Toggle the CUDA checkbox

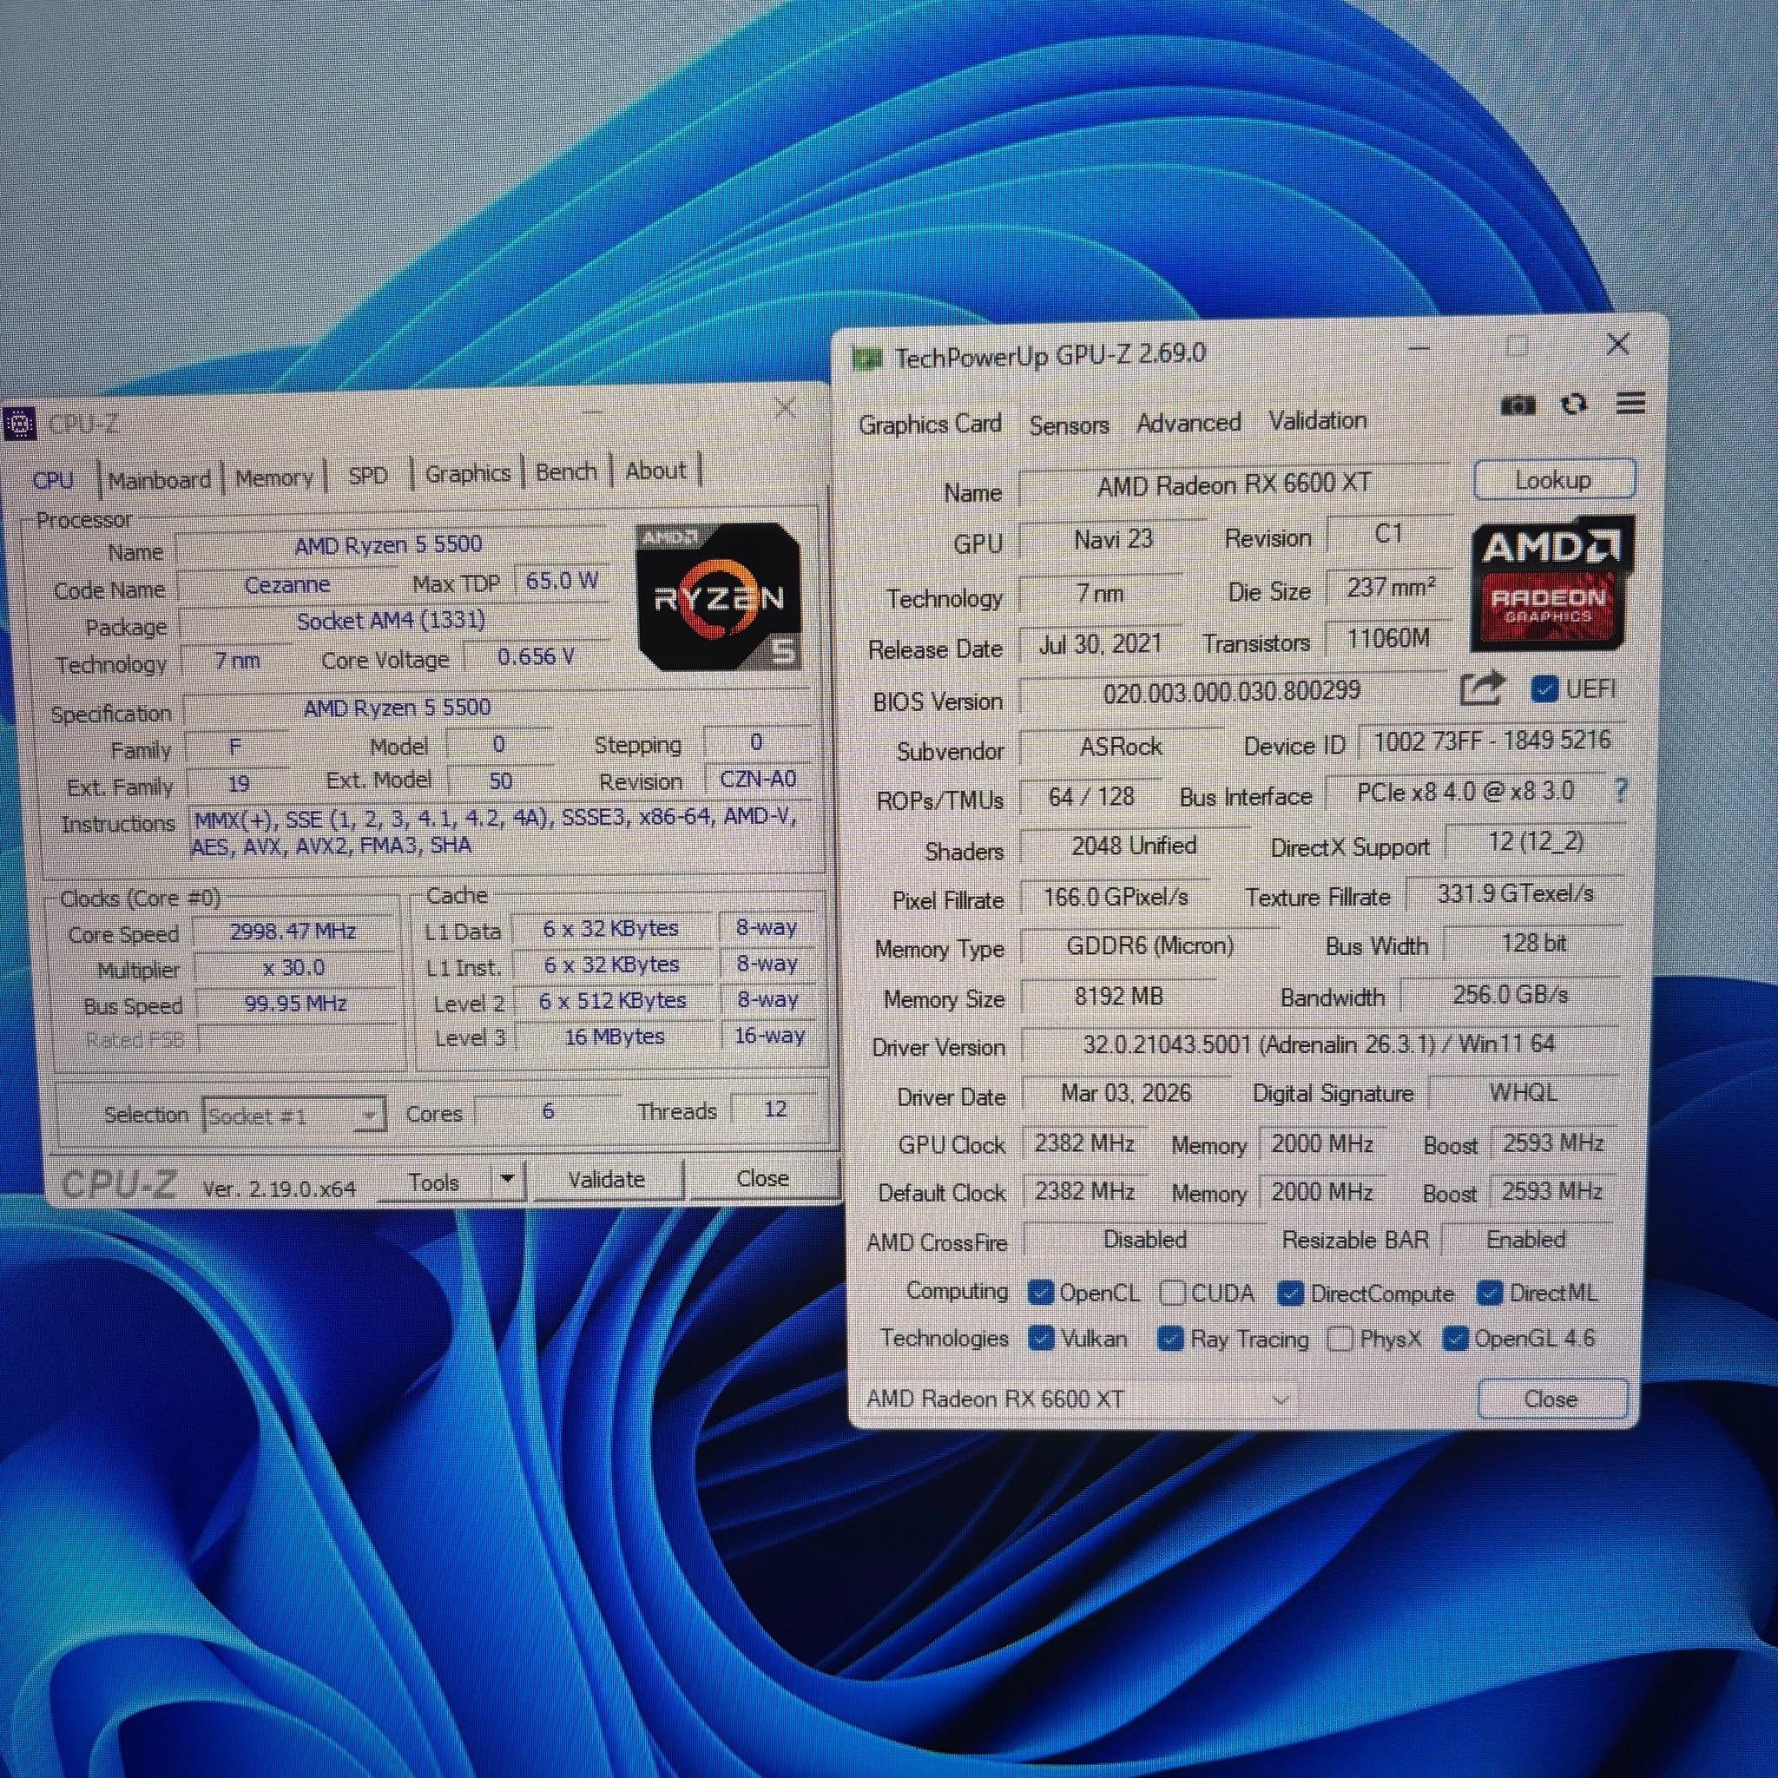tap(1171, 1293)
